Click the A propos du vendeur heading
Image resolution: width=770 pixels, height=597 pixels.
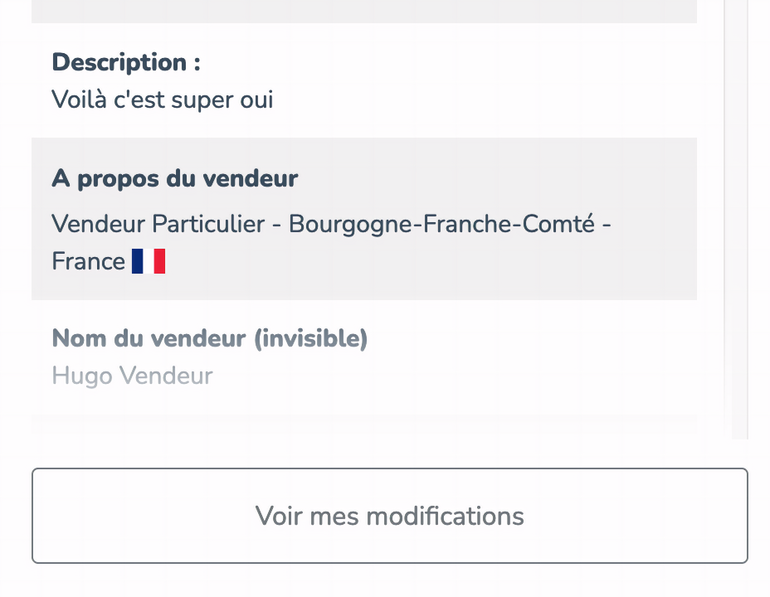click(x=175, y=178)
